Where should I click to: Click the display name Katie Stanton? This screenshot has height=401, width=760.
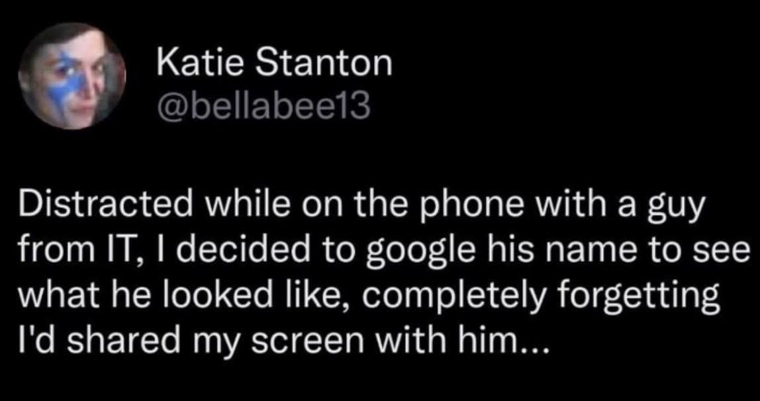click(275, 63)
